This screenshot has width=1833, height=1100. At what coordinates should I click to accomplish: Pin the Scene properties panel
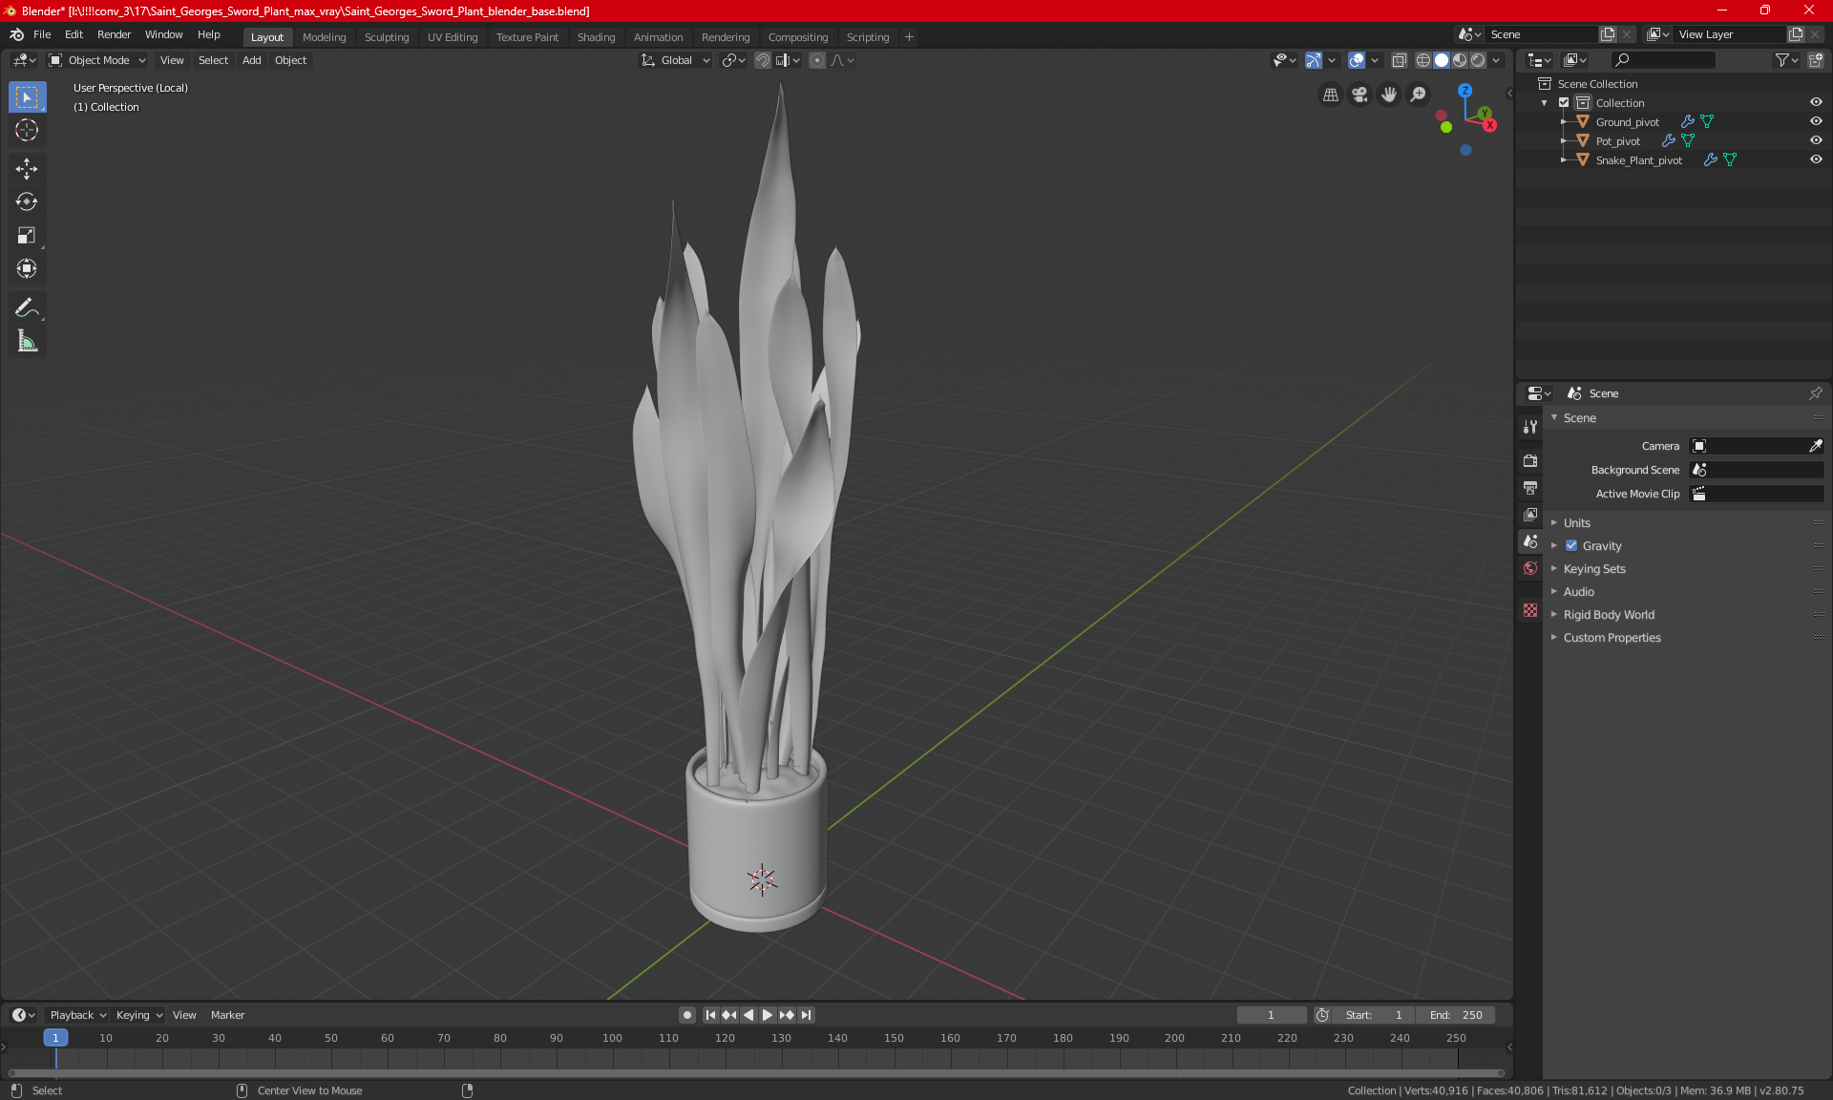(1815, 393)
